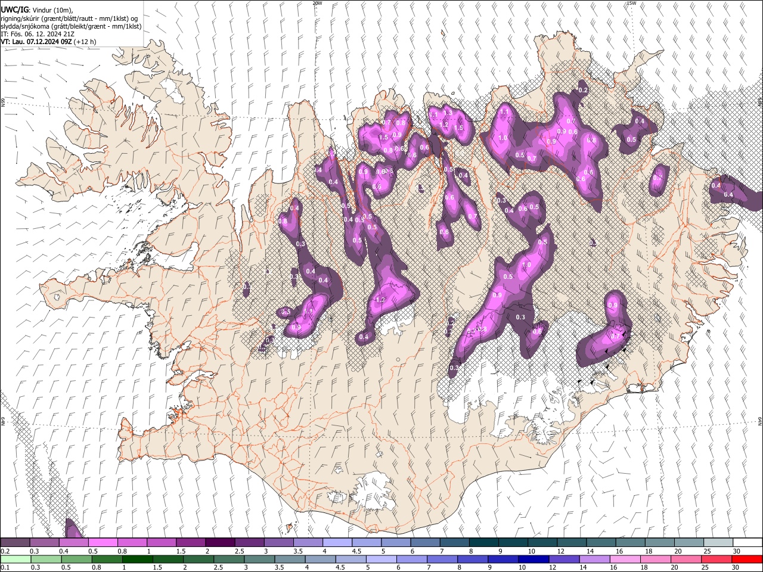The height and width of the screenshot is (572, 763).
Task: Click the bold UWC/IG title text
Action: 14,10
